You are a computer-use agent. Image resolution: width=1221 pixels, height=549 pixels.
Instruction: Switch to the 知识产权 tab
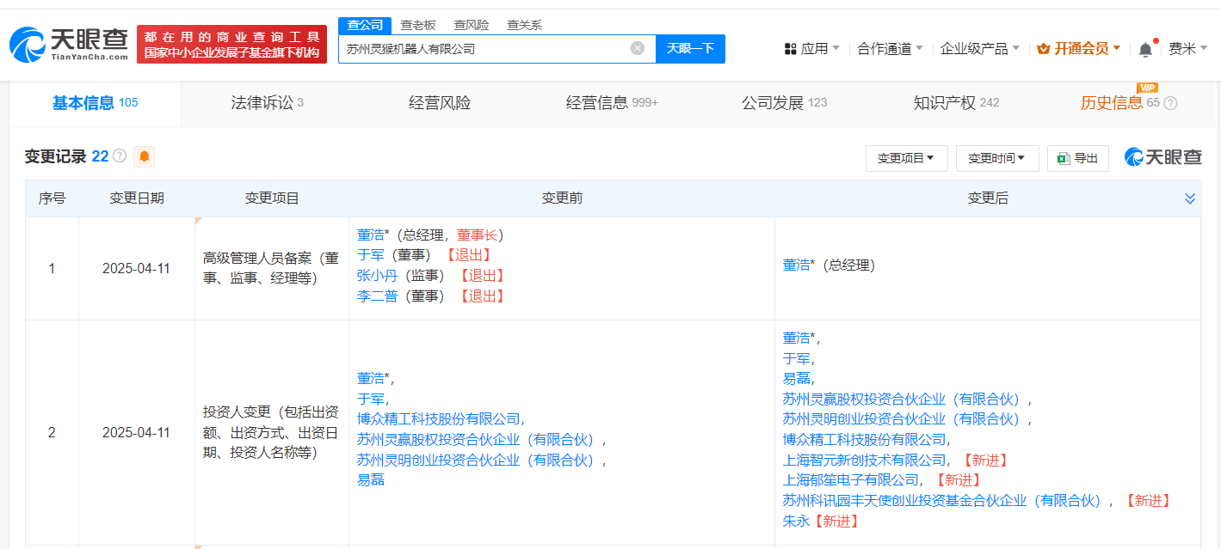pos(956,103)
